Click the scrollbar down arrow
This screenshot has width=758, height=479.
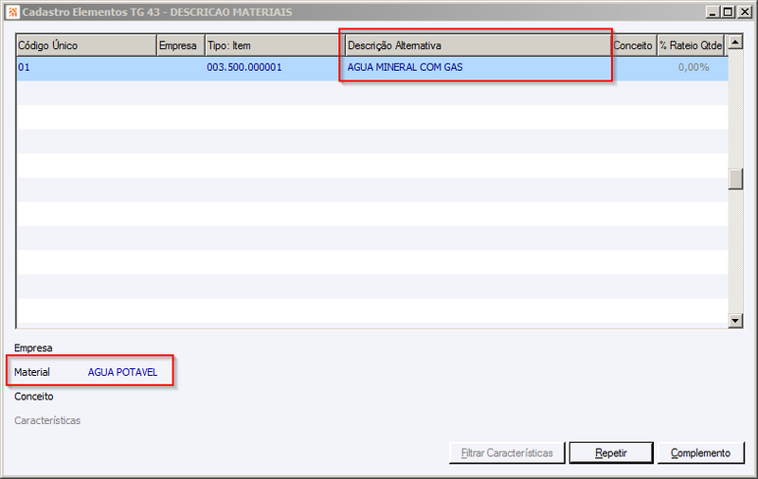point(735,320)
